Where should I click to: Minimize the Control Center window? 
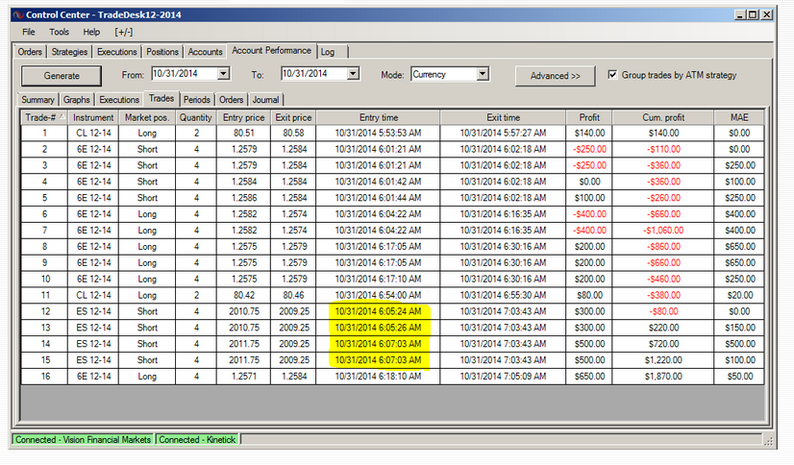740,14
